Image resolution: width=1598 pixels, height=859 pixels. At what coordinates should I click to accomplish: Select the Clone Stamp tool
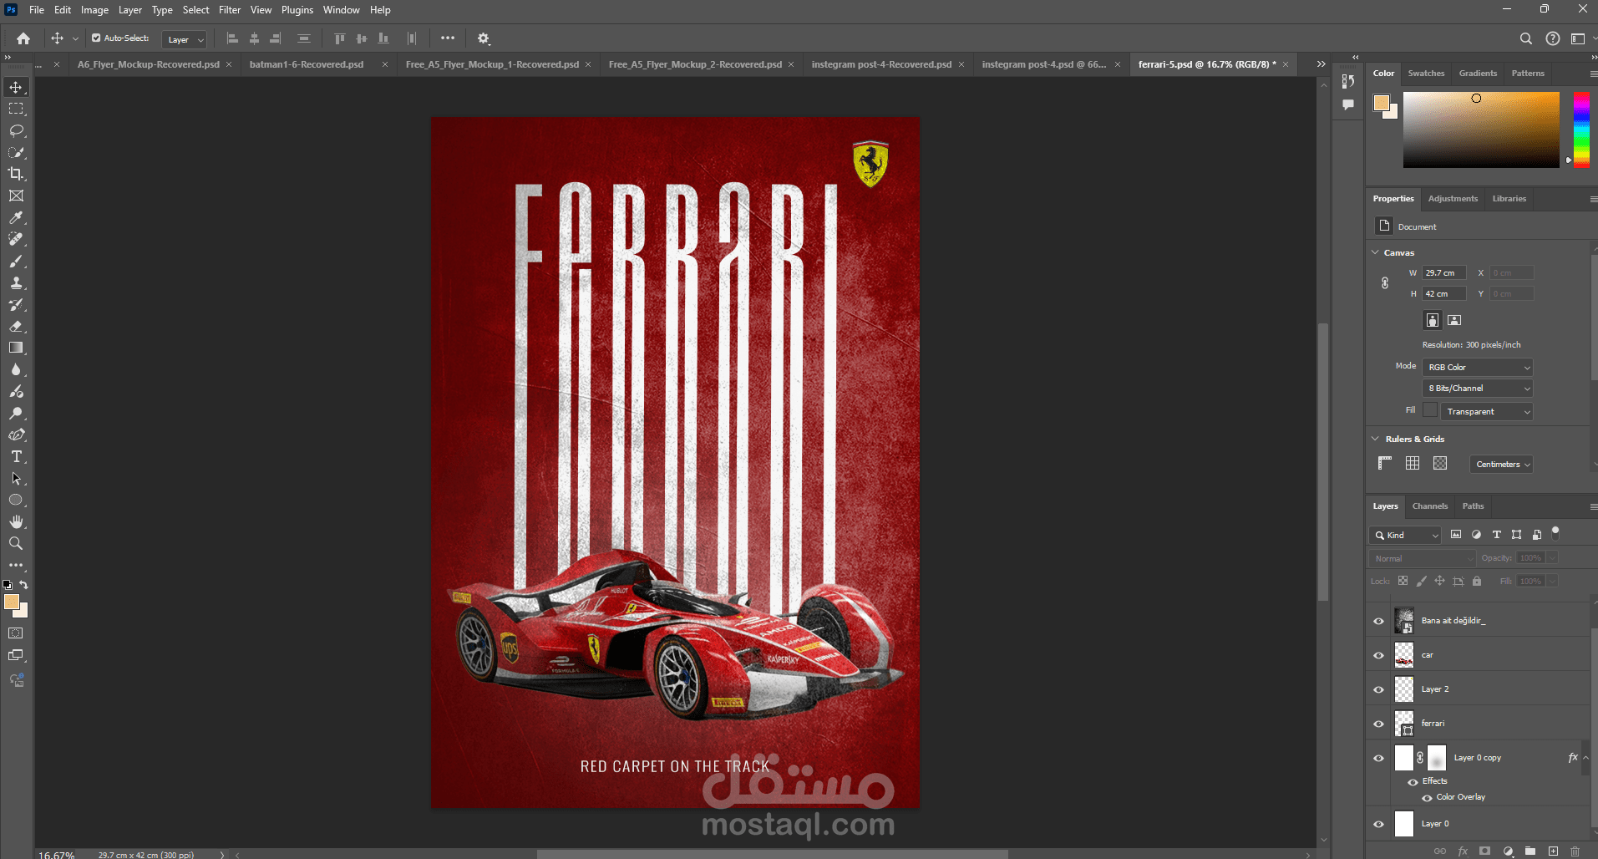(x=16, y=282)
